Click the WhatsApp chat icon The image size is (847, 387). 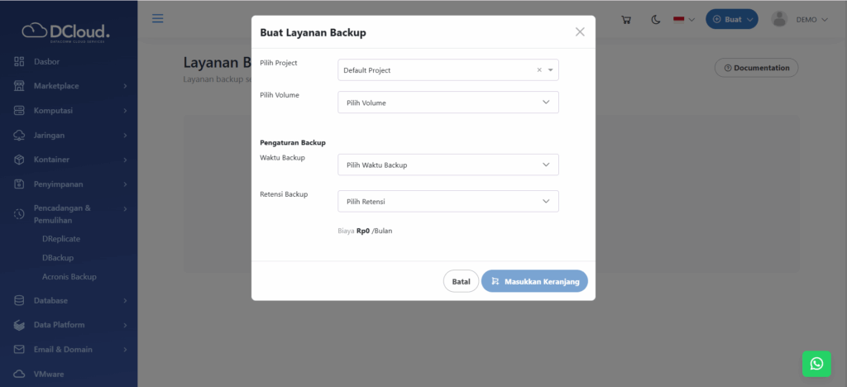point(816,364)
